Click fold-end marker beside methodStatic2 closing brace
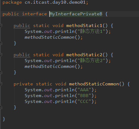 pos(1,72)
